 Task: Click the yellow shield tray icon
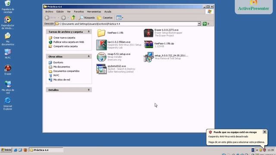click(x=260, y=150)
